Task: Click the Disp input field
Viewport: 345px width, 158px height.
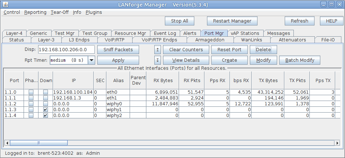Action: pos(66,49)
